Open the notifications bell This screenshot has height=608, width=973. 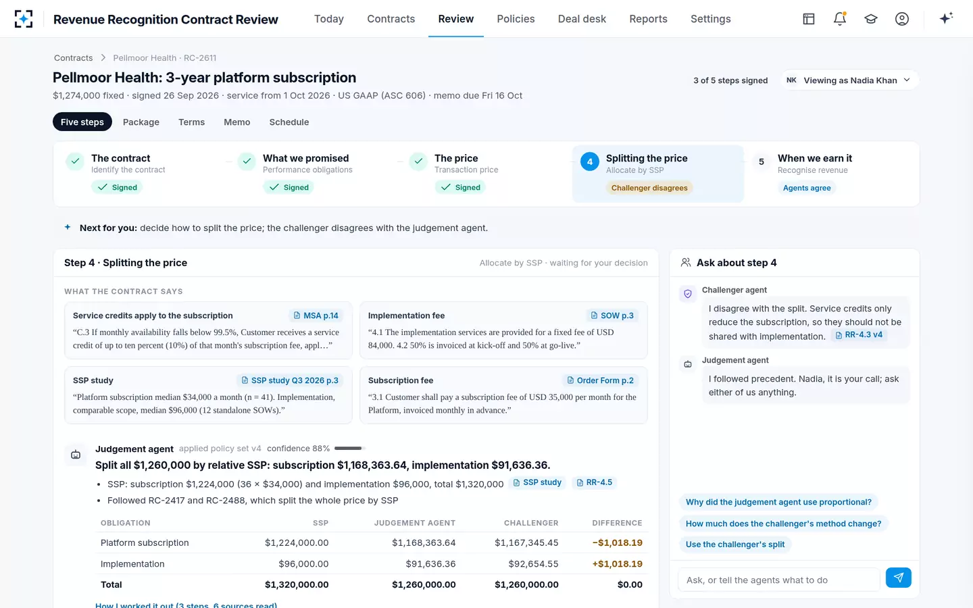(x=840, y=19)
